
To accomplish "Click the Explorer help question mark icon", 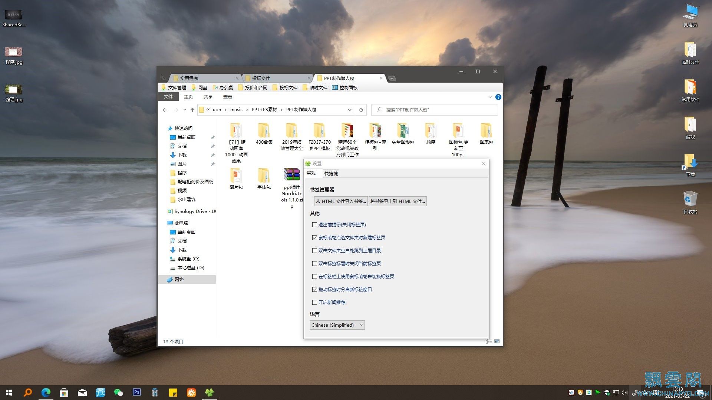I will [x=498, y=97].
